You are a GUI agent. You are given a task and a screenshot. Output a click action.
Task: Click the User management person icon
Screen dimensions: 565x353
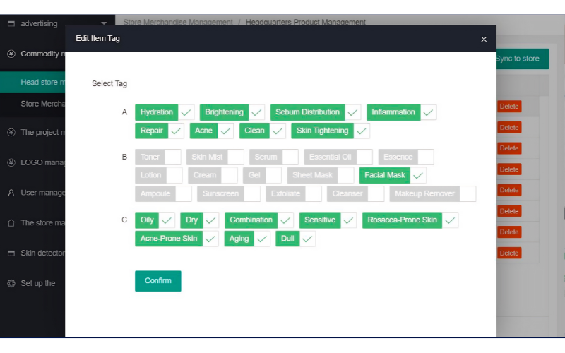click(x=11, y=193)
